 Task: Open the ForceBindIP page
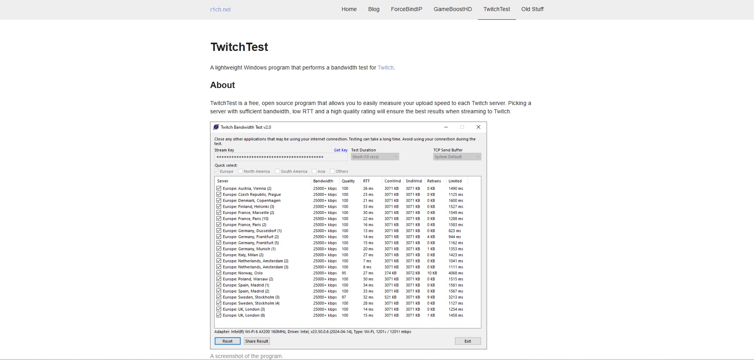pos(407,9)
